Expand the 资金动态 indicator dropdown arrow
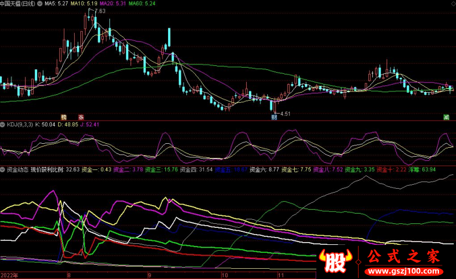Screen dimensions: 456x279 click(x=3, y=169)
